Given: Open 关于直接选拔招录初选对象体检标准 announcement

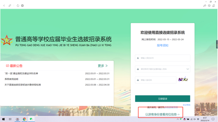Looking at the screenshot, I should (x=23, y=85).
